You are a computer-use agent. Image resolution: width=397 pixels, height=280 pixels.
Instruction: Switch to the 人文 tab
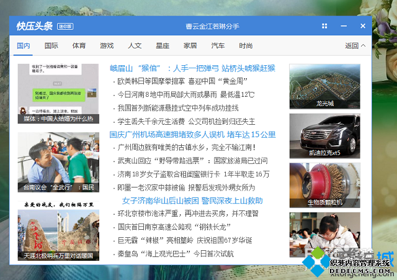[135, 46]
